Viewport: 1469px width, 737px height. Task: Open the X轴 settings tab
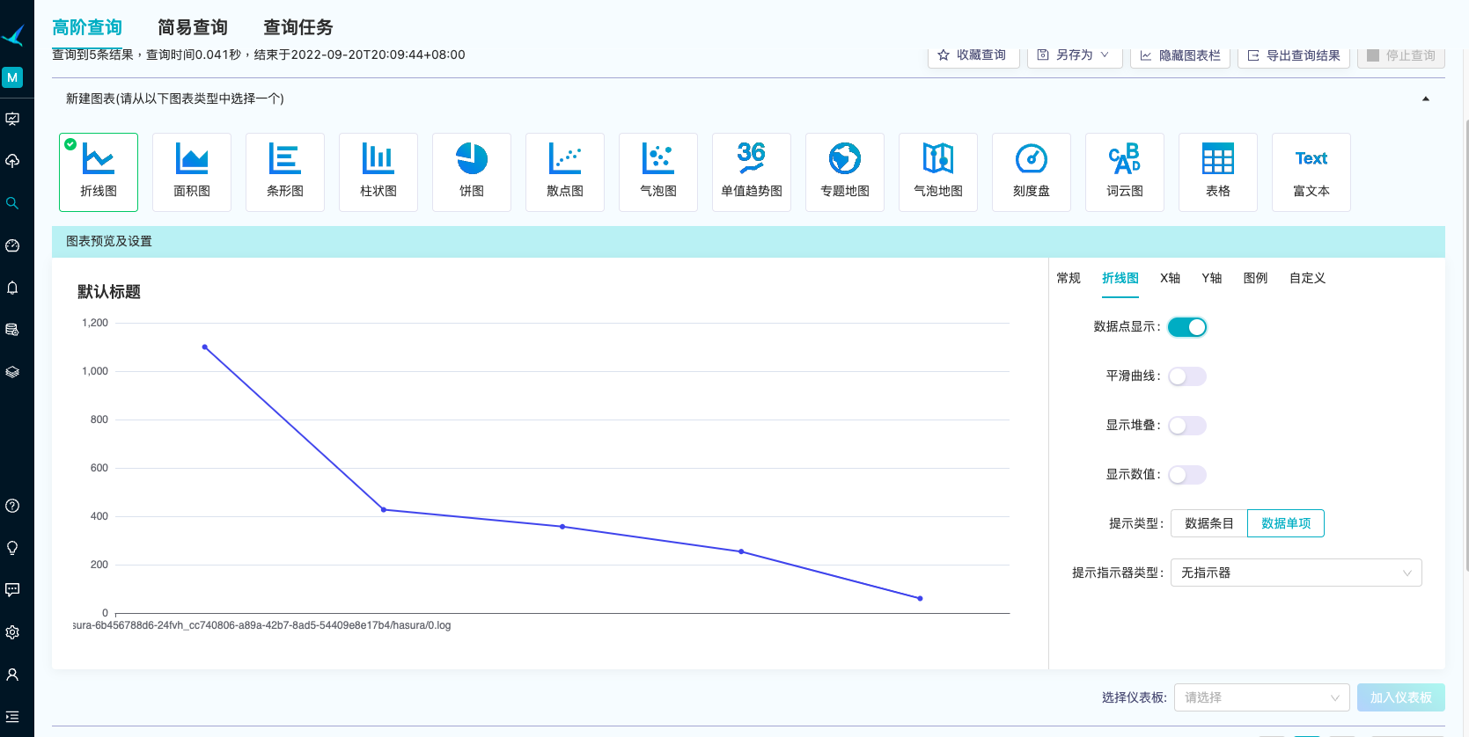coord(1170,278)
